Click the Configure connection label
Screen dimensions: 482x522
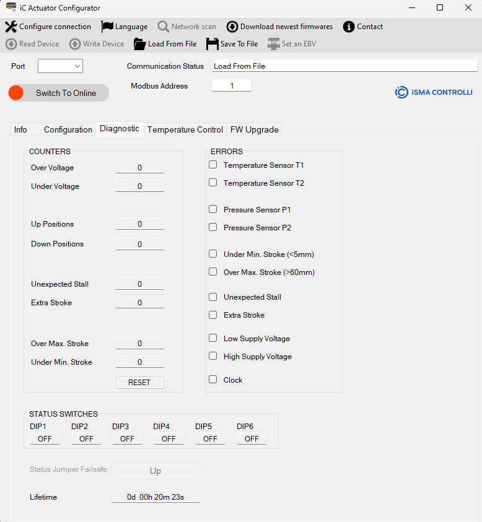55,27
